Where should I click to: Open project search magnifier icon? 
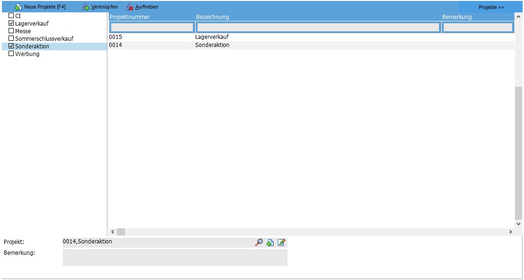coord(259,243)
